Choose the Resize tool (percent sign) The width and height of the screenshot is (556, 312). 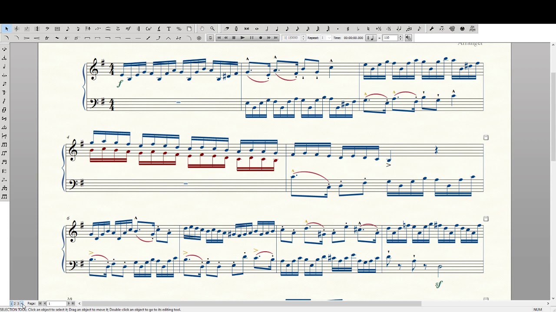click(x=179, y=29)
